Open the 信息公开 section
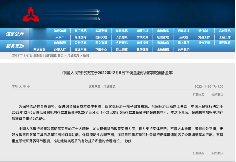 [15, 34]
